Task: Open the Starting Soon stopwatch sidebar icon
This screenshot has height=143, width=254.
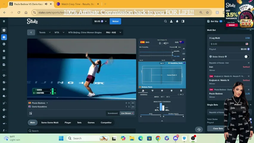Action: pos(4,51)
